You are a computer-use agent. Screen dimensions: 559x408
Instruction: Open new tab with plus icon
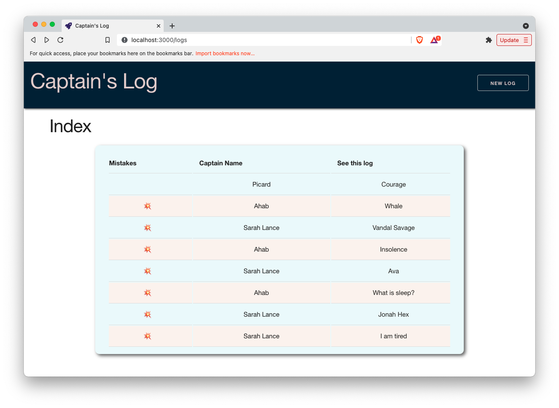click(x=172, y=26)
